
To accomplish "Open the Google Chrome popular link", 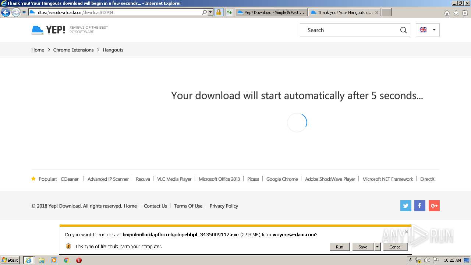I will point(282,179).
